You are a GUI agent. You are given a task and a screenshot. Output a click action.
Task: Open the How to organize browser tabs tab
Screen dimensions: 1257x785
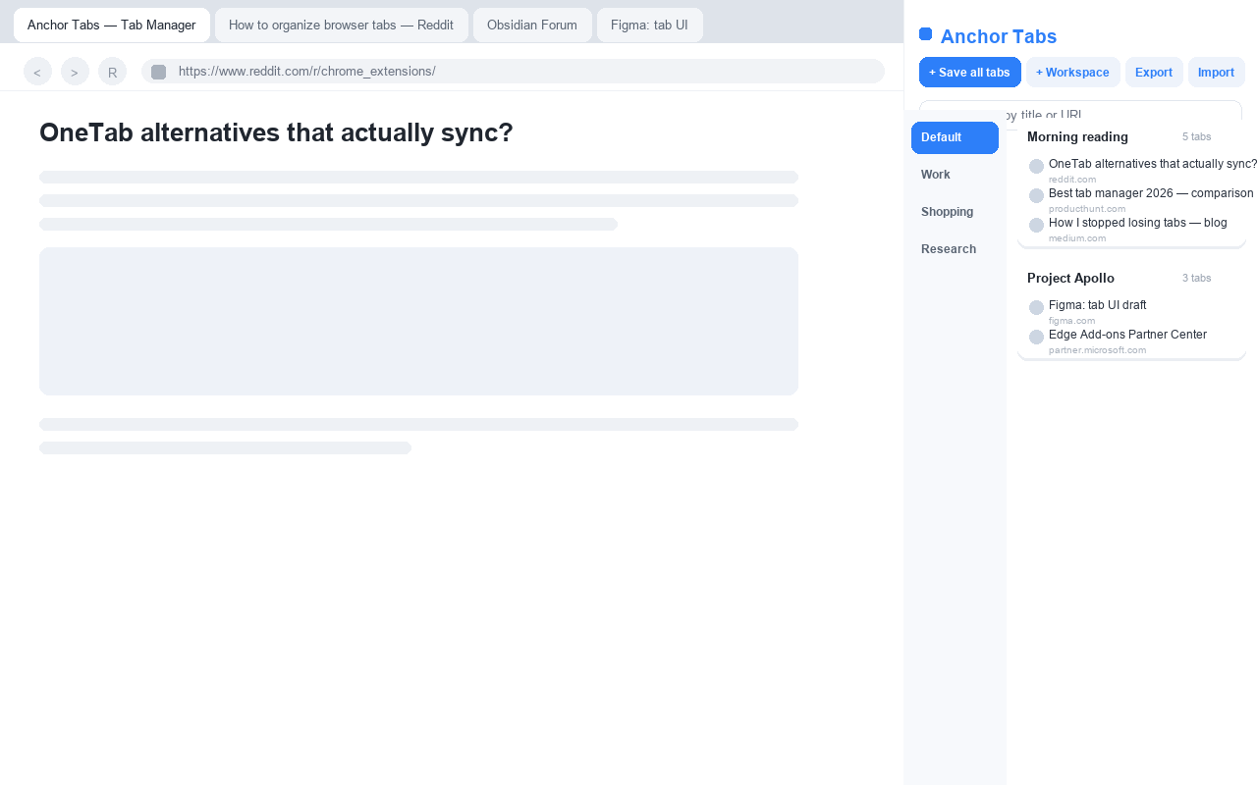coord(342,25)
